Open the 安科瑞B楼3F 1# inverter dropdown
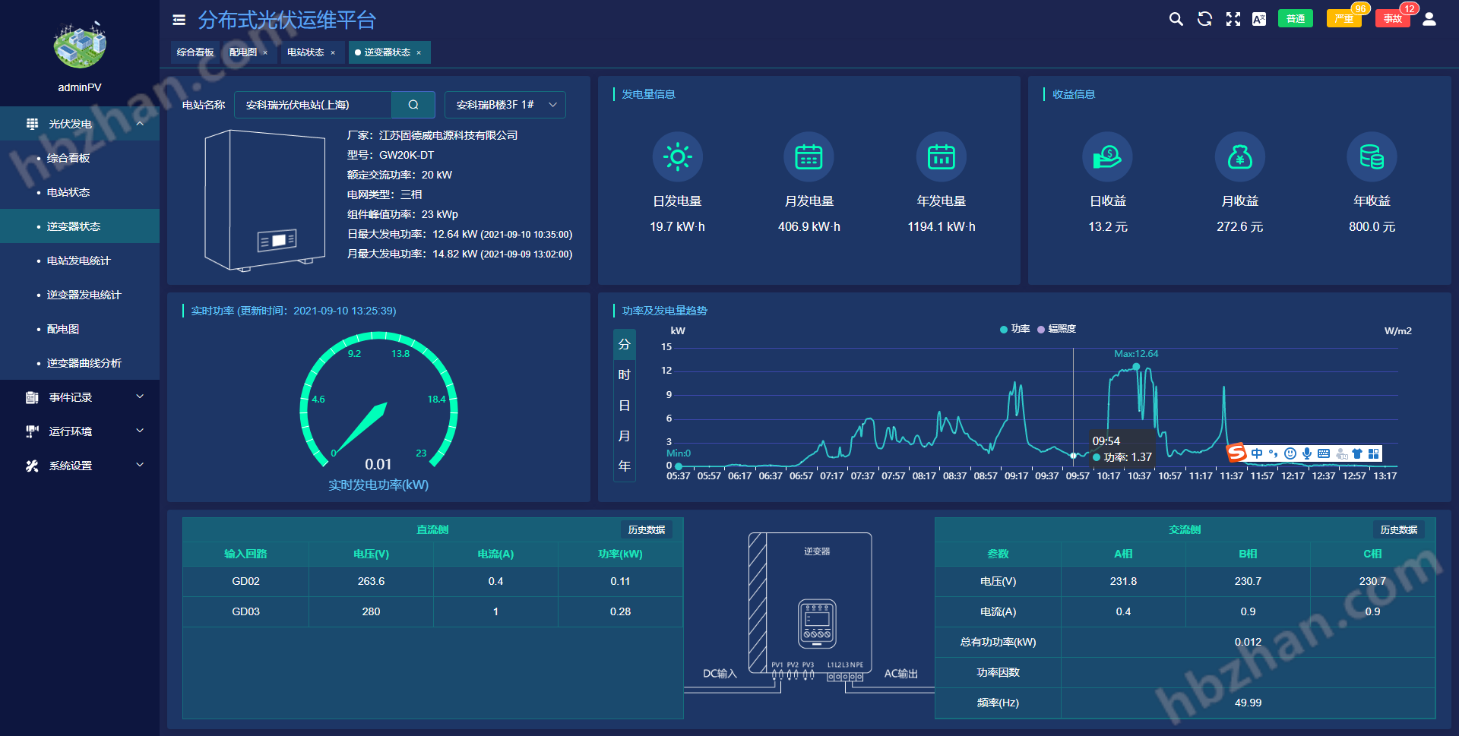 pos(505,105)
